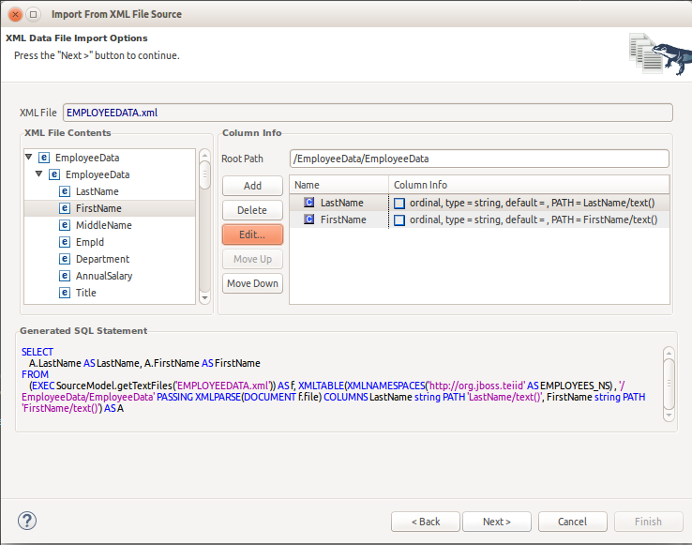Click the Move Down button
Image resolution: width=692 pixels, height=545 pixels.
(252, 283)
